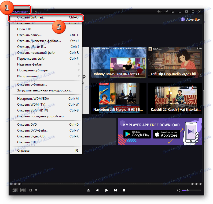Click the playback seek bar
This screenshot has height=204, width=213.
click(106, 184)
